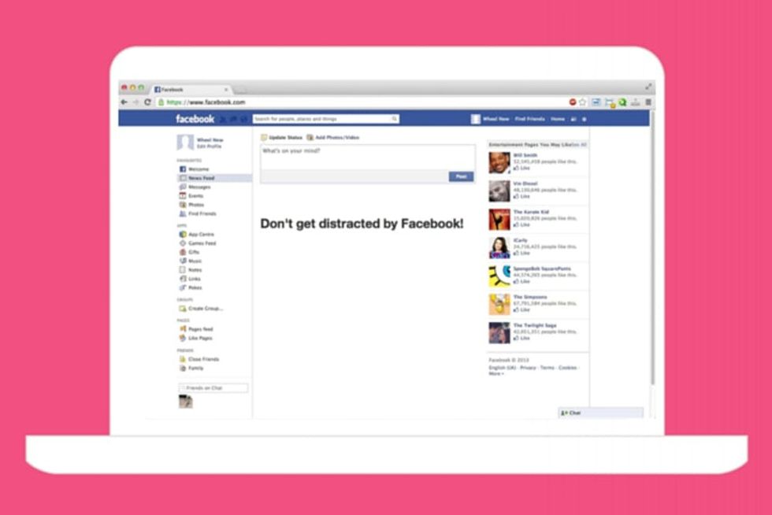This screenshot has width=772, height=515.
Task: Click the Will Smith page thumbnail
Action: pyautogui.click(x=499, y=162)
